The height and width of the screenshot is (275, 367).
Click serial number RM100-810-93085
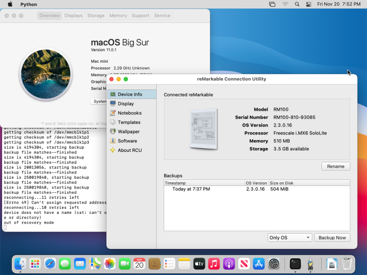point(294,117)
